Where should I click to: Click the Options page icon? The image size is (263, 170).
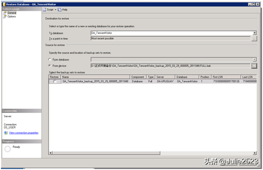pyautogui.click(x=5, y=17)
